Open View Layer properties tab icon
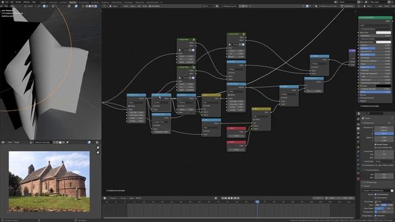This screenshot has width=395, height=222. (358, 133)
